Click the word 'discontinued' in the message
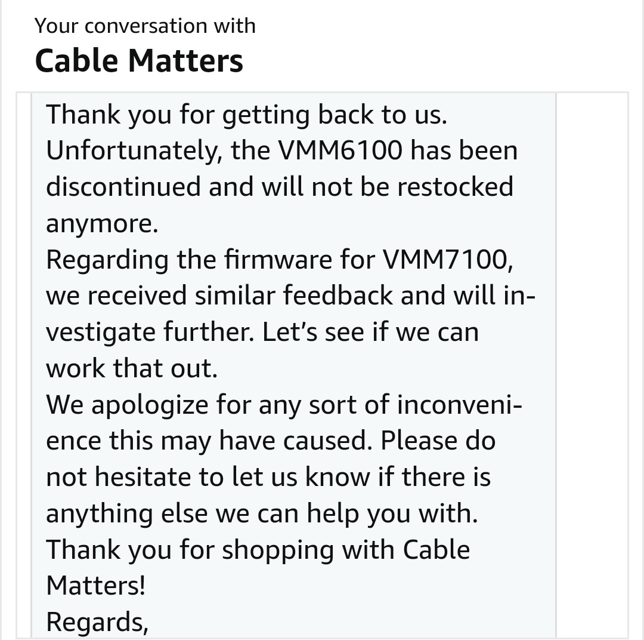This screenshot has height=640, width=644. 123,186
